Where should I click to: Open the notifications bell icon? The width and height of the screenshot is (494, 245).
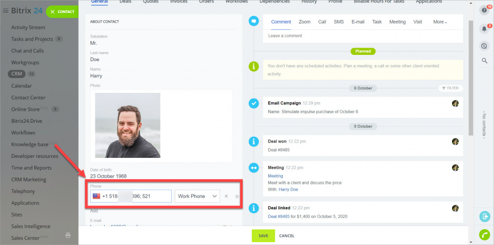point(484,29)
